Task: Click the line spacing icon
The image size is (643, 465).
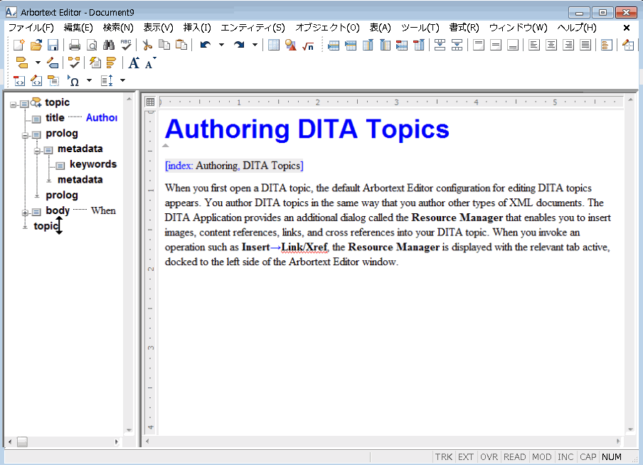Action: tap(107, 81)
